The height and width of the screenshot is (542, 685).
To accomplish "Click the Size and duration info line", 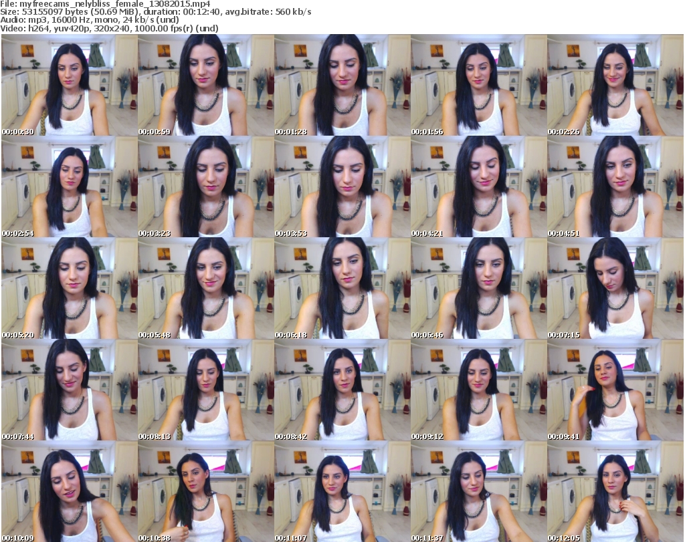I will click(156, 12).
